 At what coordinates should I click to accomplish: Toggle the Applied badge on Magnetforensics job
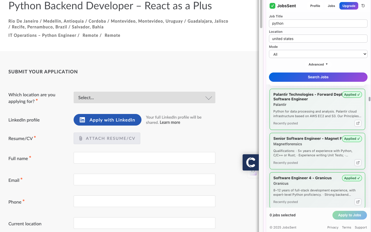352,139
